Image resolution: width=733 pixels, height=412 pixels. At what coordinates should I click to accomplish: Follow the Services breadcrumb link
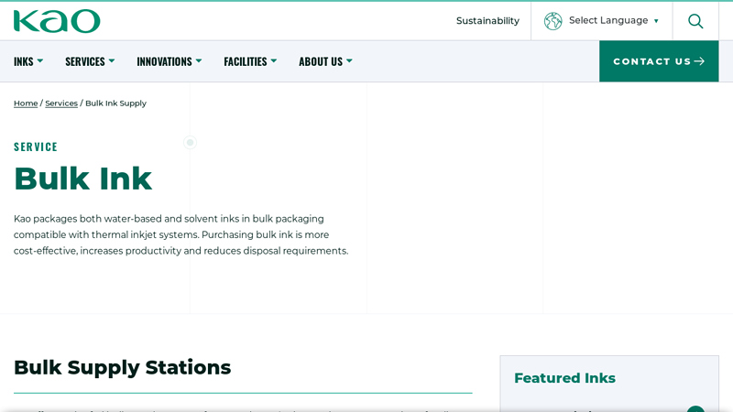coord(61,103)
